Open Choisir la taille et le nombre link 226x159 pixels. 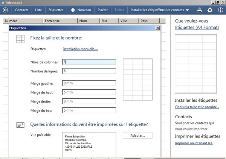(x=197, y=107)
